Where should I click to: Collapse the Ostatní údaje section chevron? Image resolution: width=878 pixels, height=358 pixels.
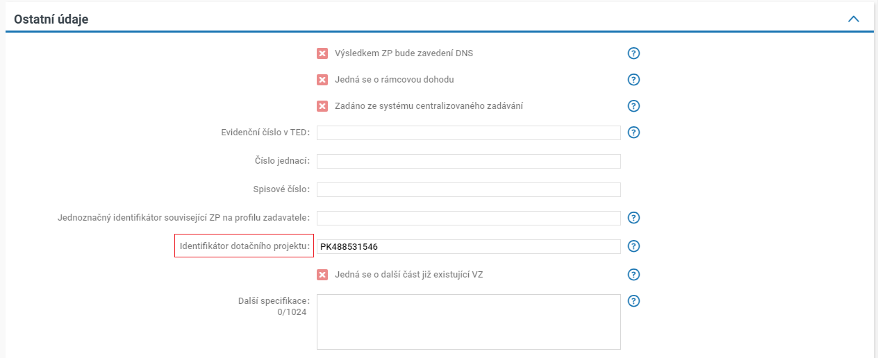pos(854,19)
